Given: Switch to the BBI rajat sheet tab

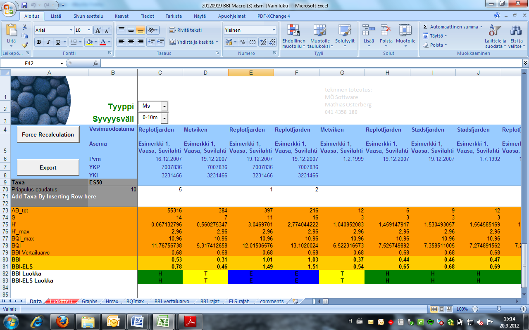Looking at the screenshot, I should point(210,301).
